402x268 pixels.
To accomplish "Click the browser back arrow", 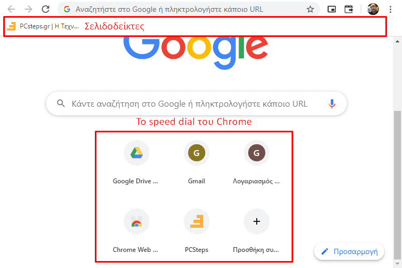I will (x=11, y=9).
